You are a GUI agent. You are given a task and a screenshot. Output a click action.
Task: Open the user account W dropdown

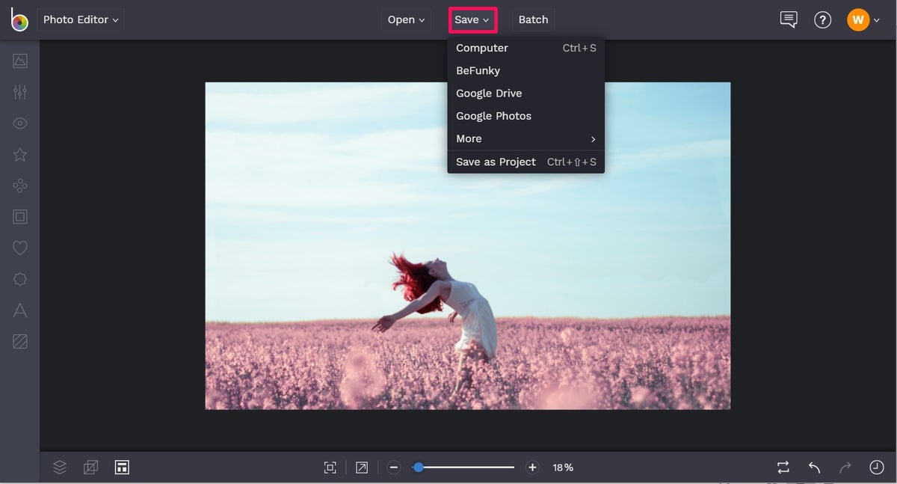tap(863, 19)
